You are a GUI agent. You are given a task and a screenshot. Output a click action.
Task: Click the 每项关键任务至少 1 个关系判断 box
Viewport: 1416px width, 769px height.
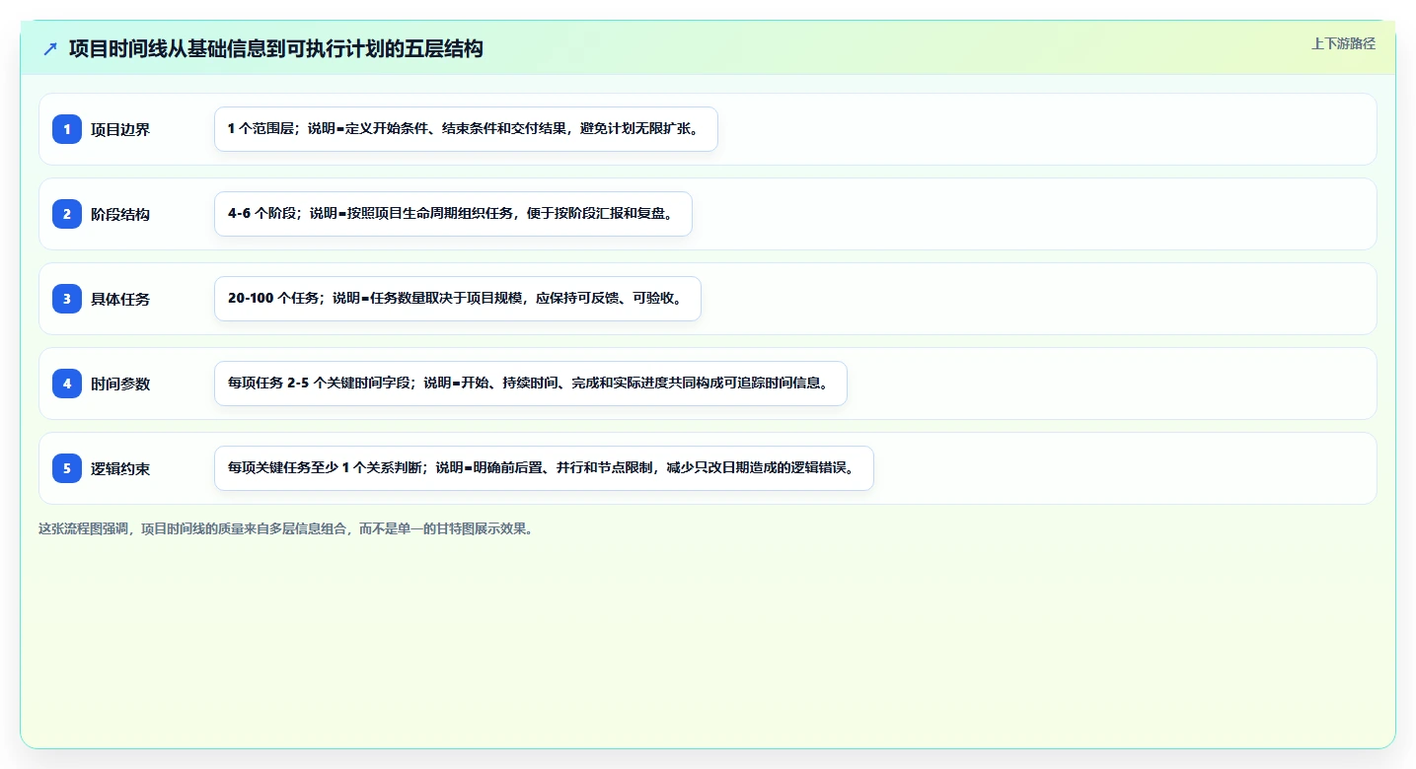(x=544, y=468)
